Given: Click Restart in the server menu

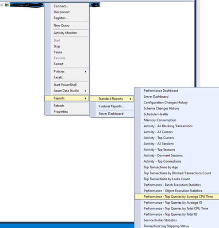Looking at the screenshot, I should [58, 64].
